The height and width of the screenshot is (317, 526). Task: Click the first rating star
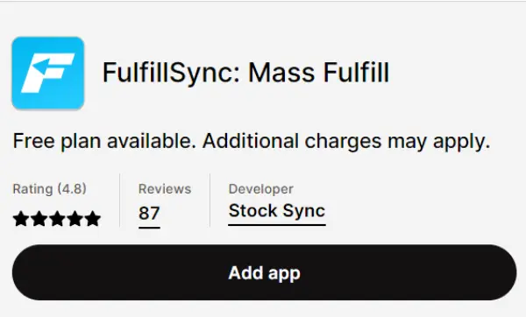(x=21, y=219)
